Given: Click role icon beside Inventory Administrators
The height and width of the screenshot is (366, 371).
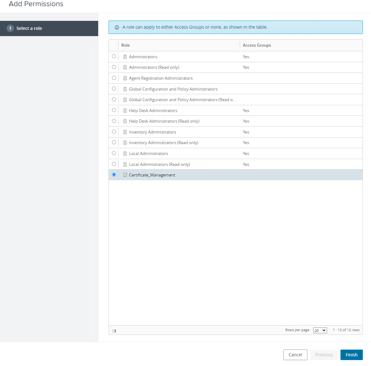Looking at the screenshot, I should click(x=125, y=132).
